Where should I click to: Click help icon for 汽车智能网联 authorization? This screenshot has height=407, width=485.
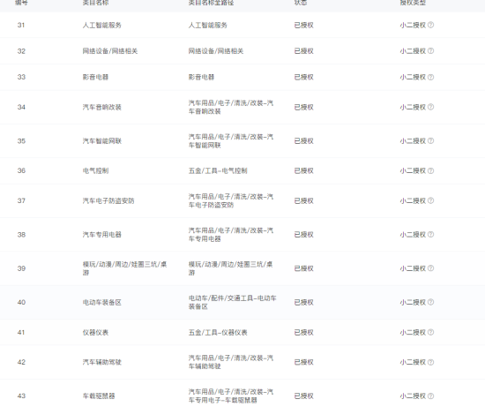(x=430, y=141)
